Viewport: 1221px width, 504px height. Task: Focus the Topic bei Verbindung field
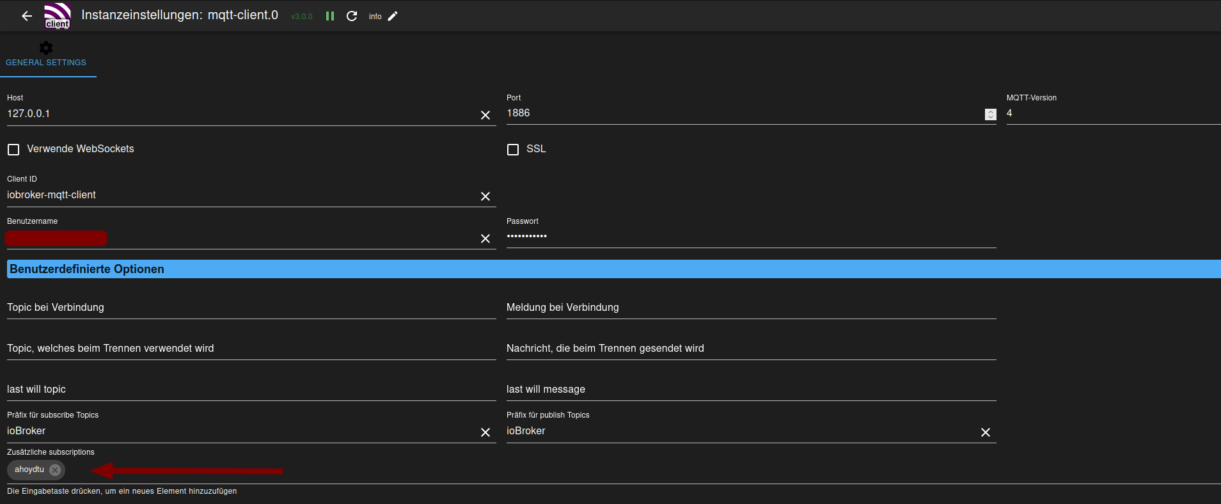pos(251,308)
